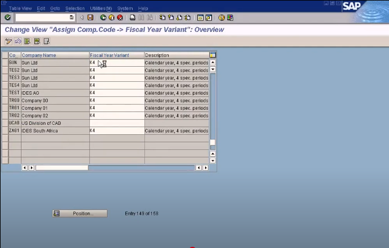Screen dimensions: 389x248
Task: Open table configuration settings icon
Action: (x=213, y=55)
